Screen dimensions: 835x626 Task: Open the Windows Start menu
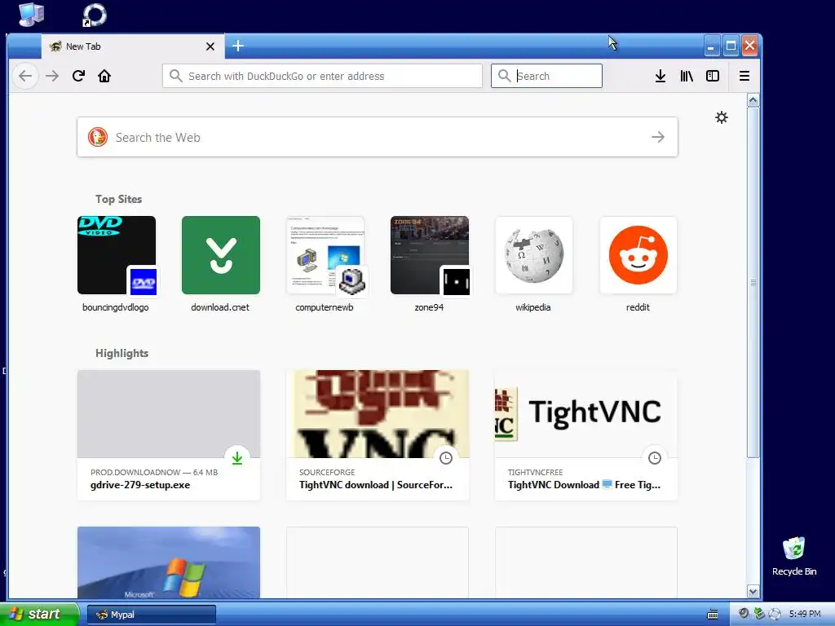tap(39, 614)
